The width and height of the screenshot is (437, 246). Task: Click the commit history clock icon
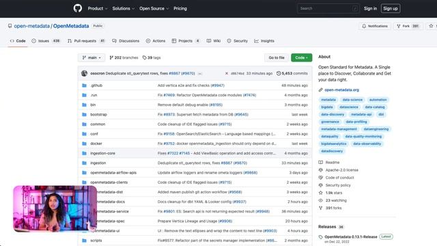click(279, 73)
